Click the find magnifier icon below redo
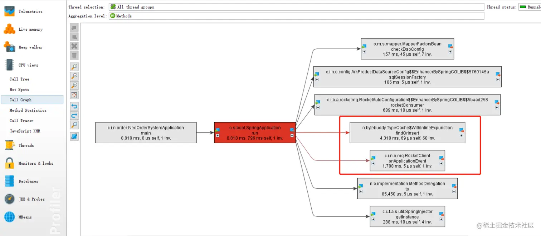541x236 pixels. [74, 125]
